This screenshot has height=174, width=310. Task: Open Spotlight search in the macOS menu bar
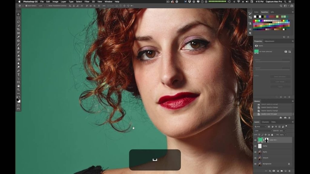(285, 2)
